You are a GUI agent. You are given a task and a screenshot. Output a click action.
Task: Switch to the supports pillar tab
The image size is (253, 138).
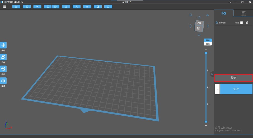(243, 13)
